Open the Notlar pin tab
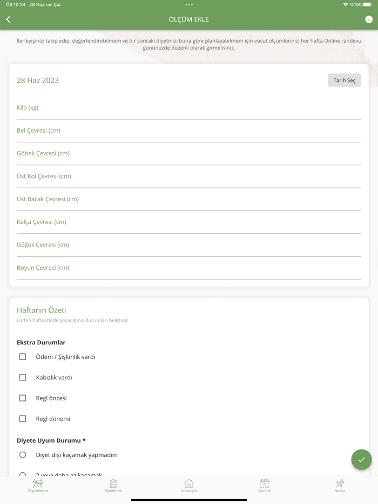 [x=340, y=485]
